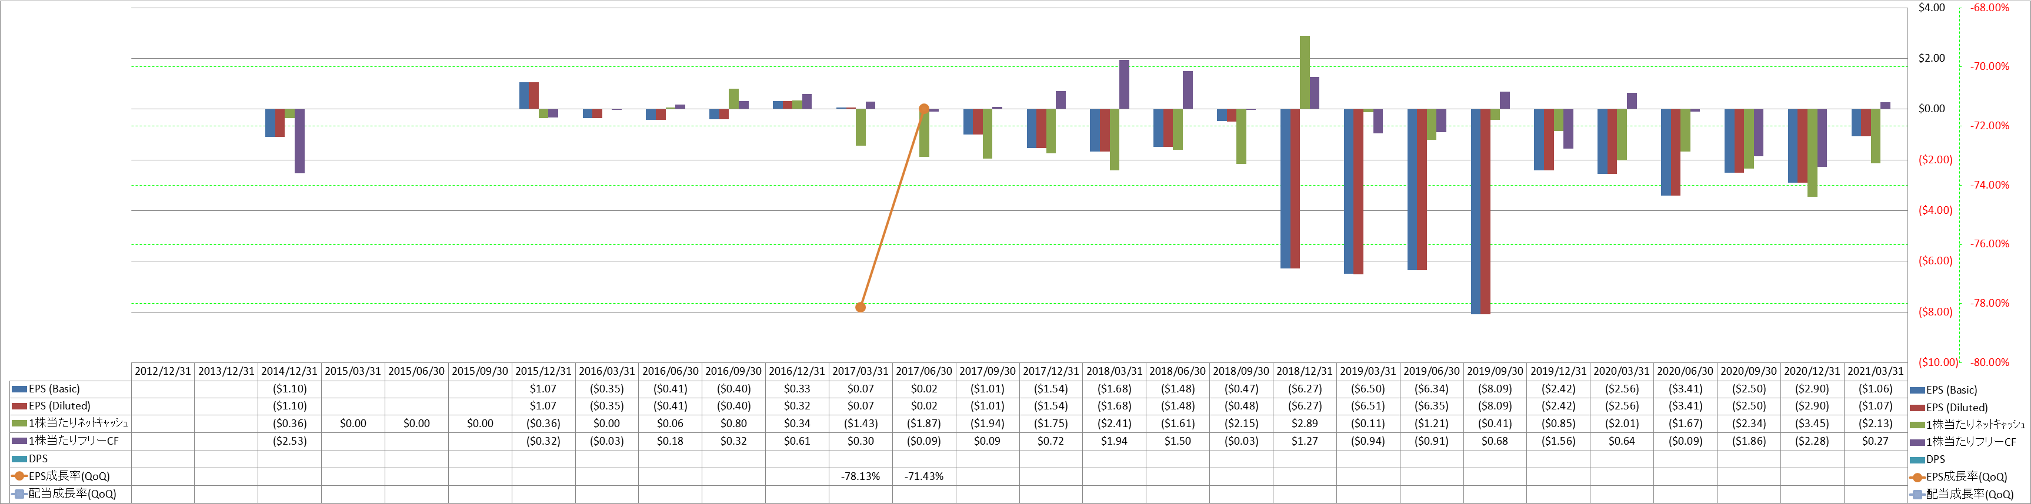Image resolution: width=2031 pixels, height=504 pixels.
Task: Click the -68.00% secondary axis label
Action: click(x=1990, y=8)
